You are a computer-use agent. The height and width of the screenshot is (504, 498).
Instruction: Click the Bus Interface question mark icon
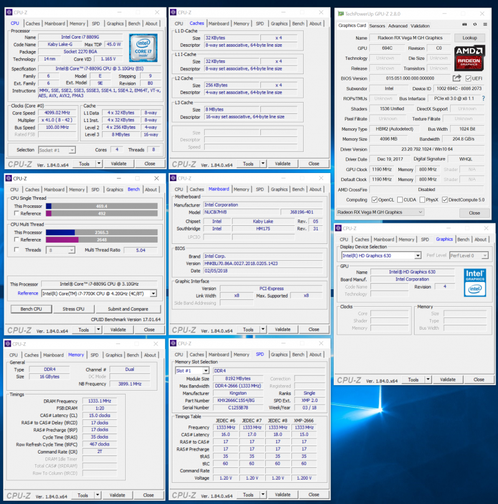pos(483,98)
